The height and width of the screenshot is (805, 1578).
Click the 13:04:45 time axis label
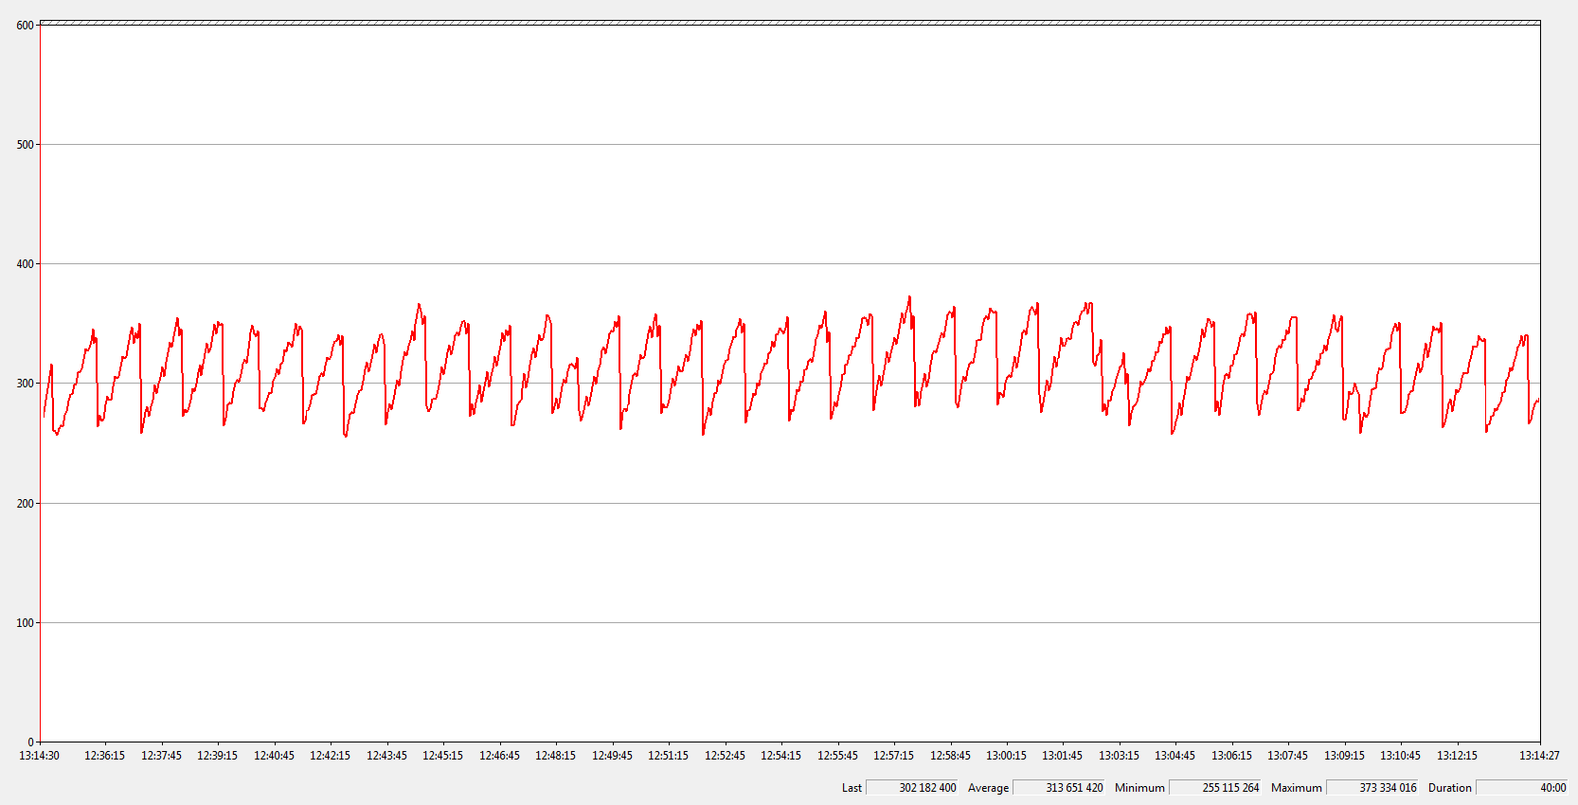click(1175, 756)
